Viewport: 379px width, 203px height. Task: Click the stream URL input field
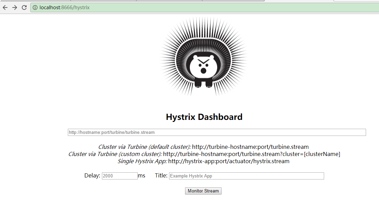pyautogui.click(x=217, y=132)
